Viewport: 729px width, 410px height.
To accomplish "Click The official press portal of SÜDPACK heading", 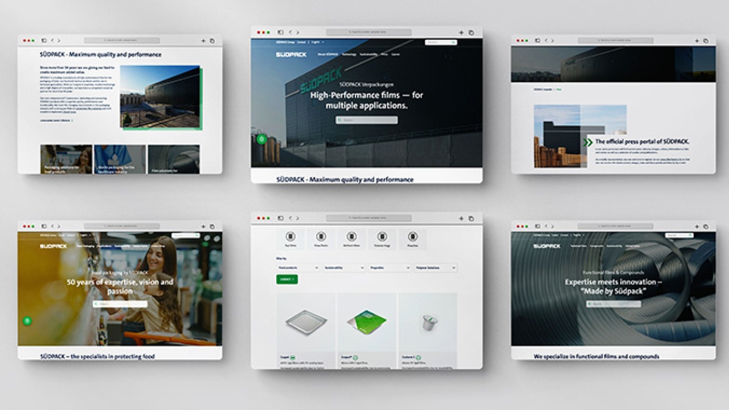I will coord(643,141).
